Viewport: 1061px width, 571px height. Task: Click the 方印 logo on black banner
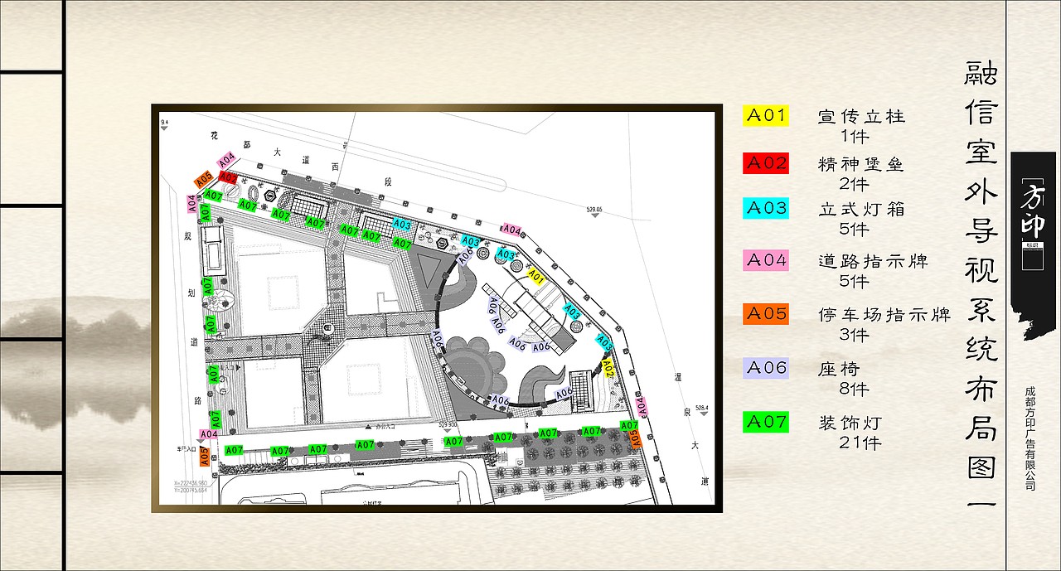[x=1032, y=212]
